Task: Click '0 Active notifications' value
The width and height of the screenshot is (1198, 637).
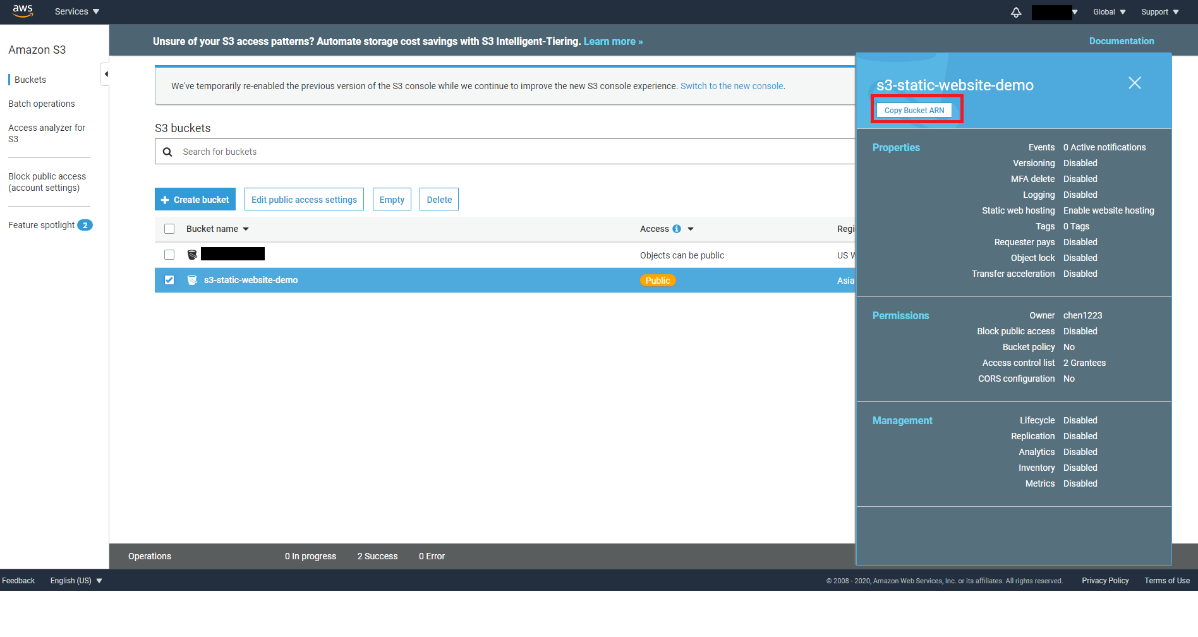Action: [1104, 147]
